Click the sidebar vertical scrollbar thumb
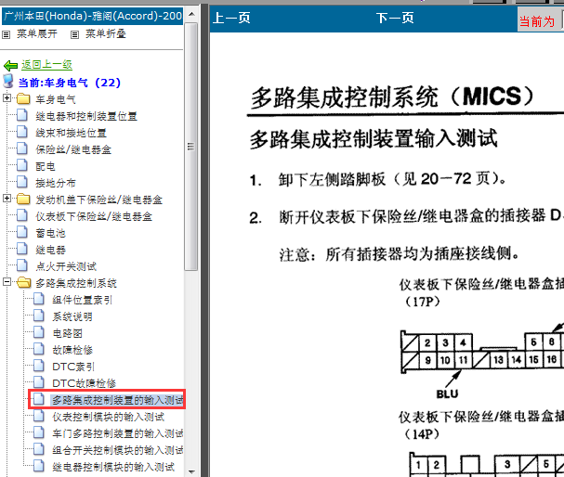 (191, 147)
